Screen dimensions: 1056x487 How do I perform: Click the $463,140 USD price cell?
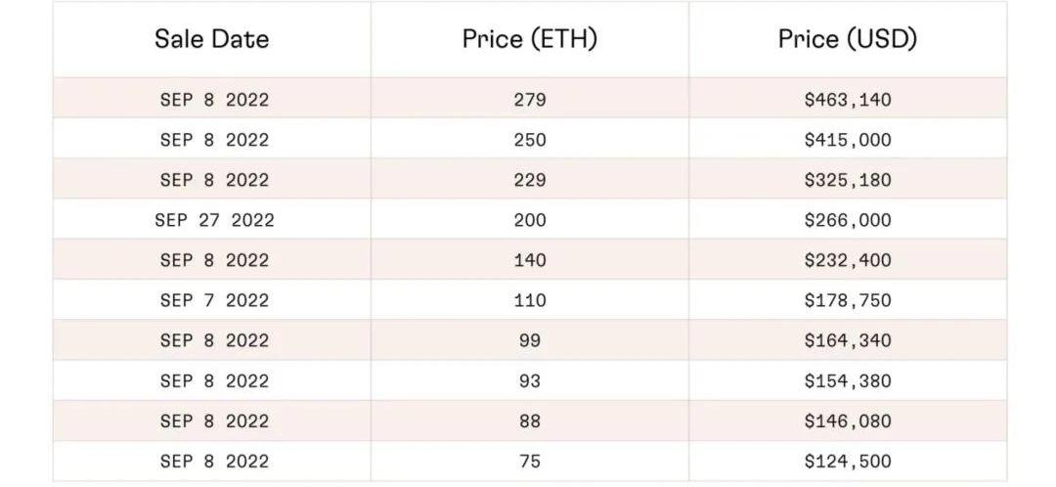tap(847, 100)
